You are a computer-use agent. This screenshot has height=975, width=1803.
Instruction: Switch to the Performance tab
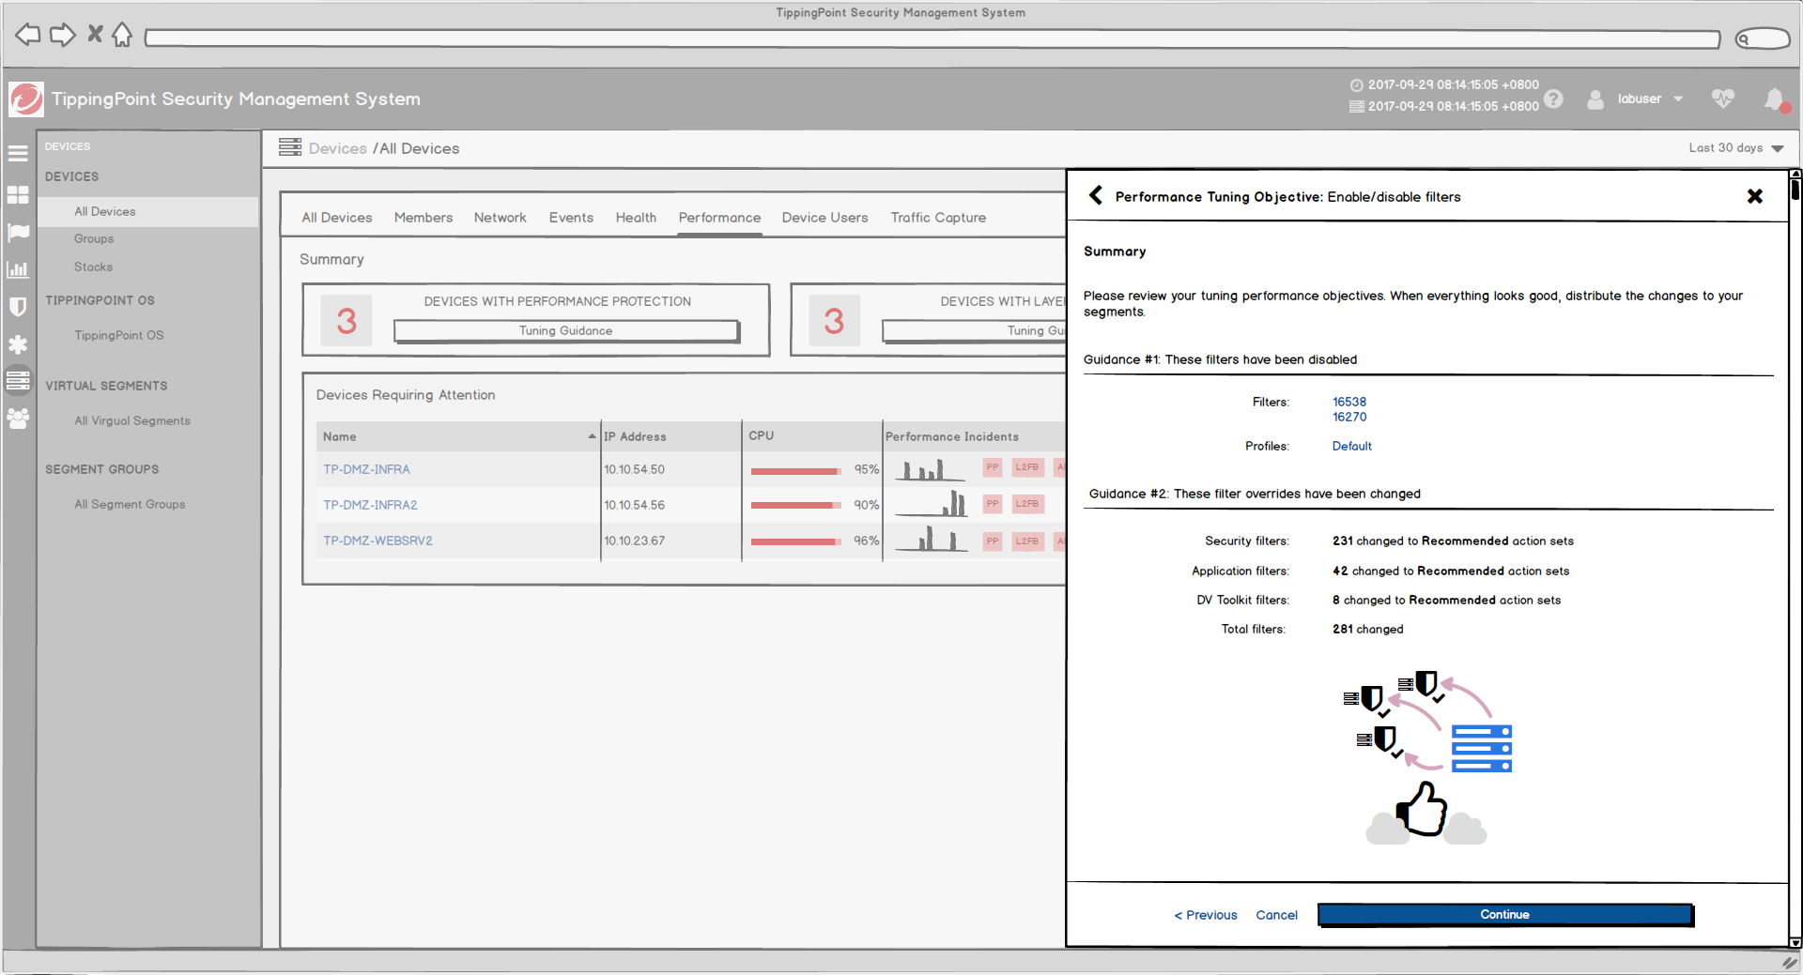click(719, 218)
